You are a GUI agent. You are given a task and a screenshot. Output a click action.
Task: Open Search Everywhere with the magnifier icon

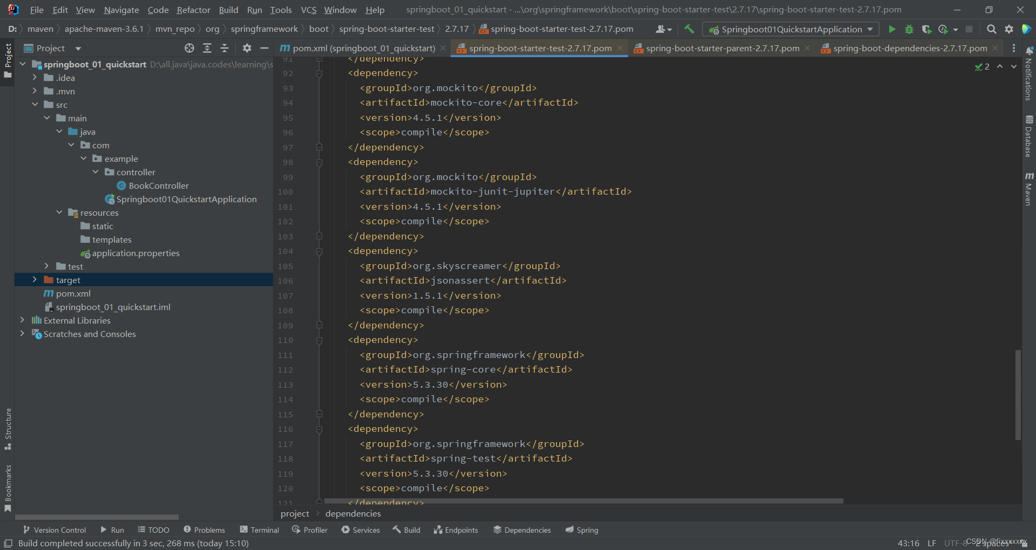click(x=991, y=29)
